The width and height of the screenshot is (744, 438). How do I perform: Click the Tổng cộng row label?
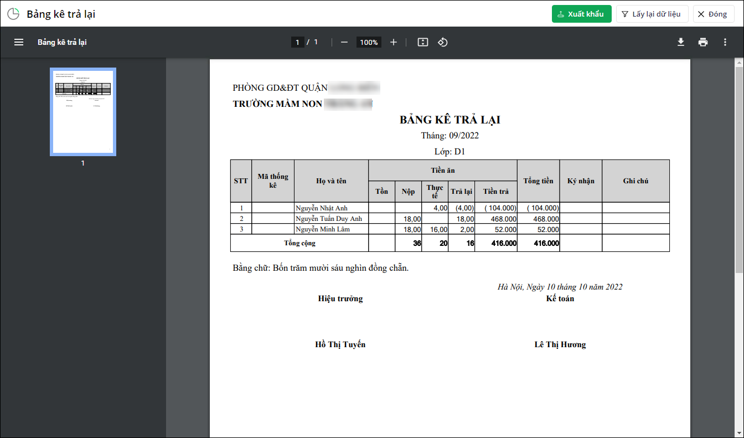coord(300,243)
